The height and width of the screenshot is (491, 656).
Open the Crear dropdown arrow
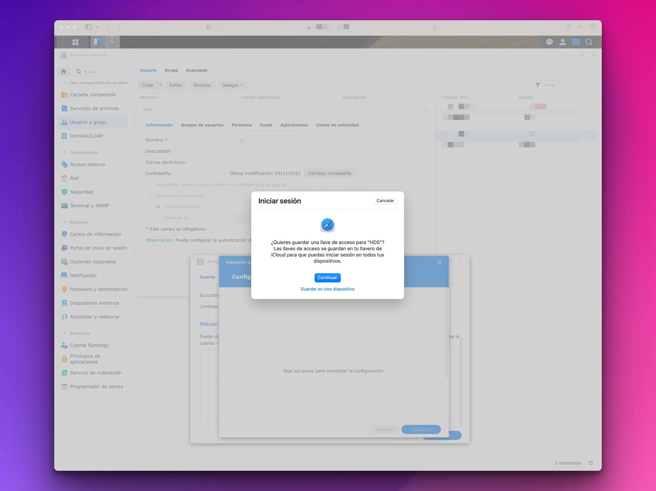click(x=160, y=85)
